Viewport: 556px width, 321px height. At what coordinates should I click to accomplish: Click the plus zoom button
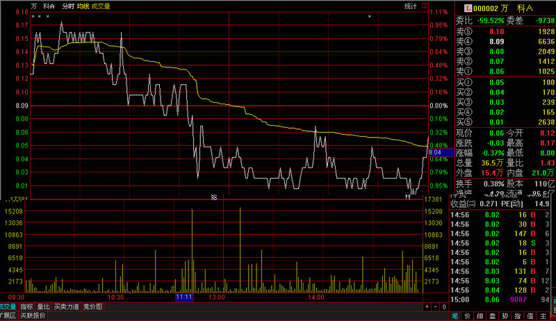(426, 306)
